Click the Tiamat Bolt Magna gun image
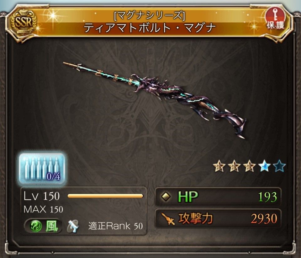Screen dimensions: 301x258 [x=155, y=99]
